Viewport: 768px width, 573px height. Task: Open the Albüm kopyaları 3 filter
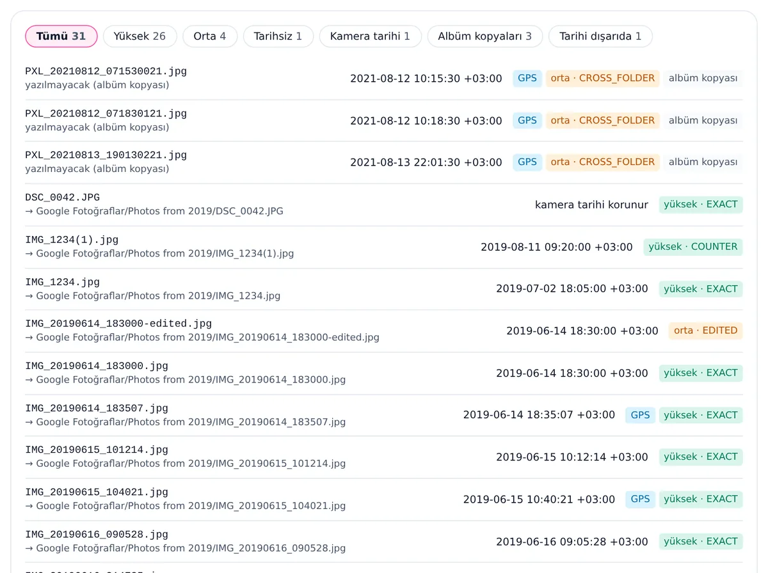pyautogui.click(x=485, y=36)
